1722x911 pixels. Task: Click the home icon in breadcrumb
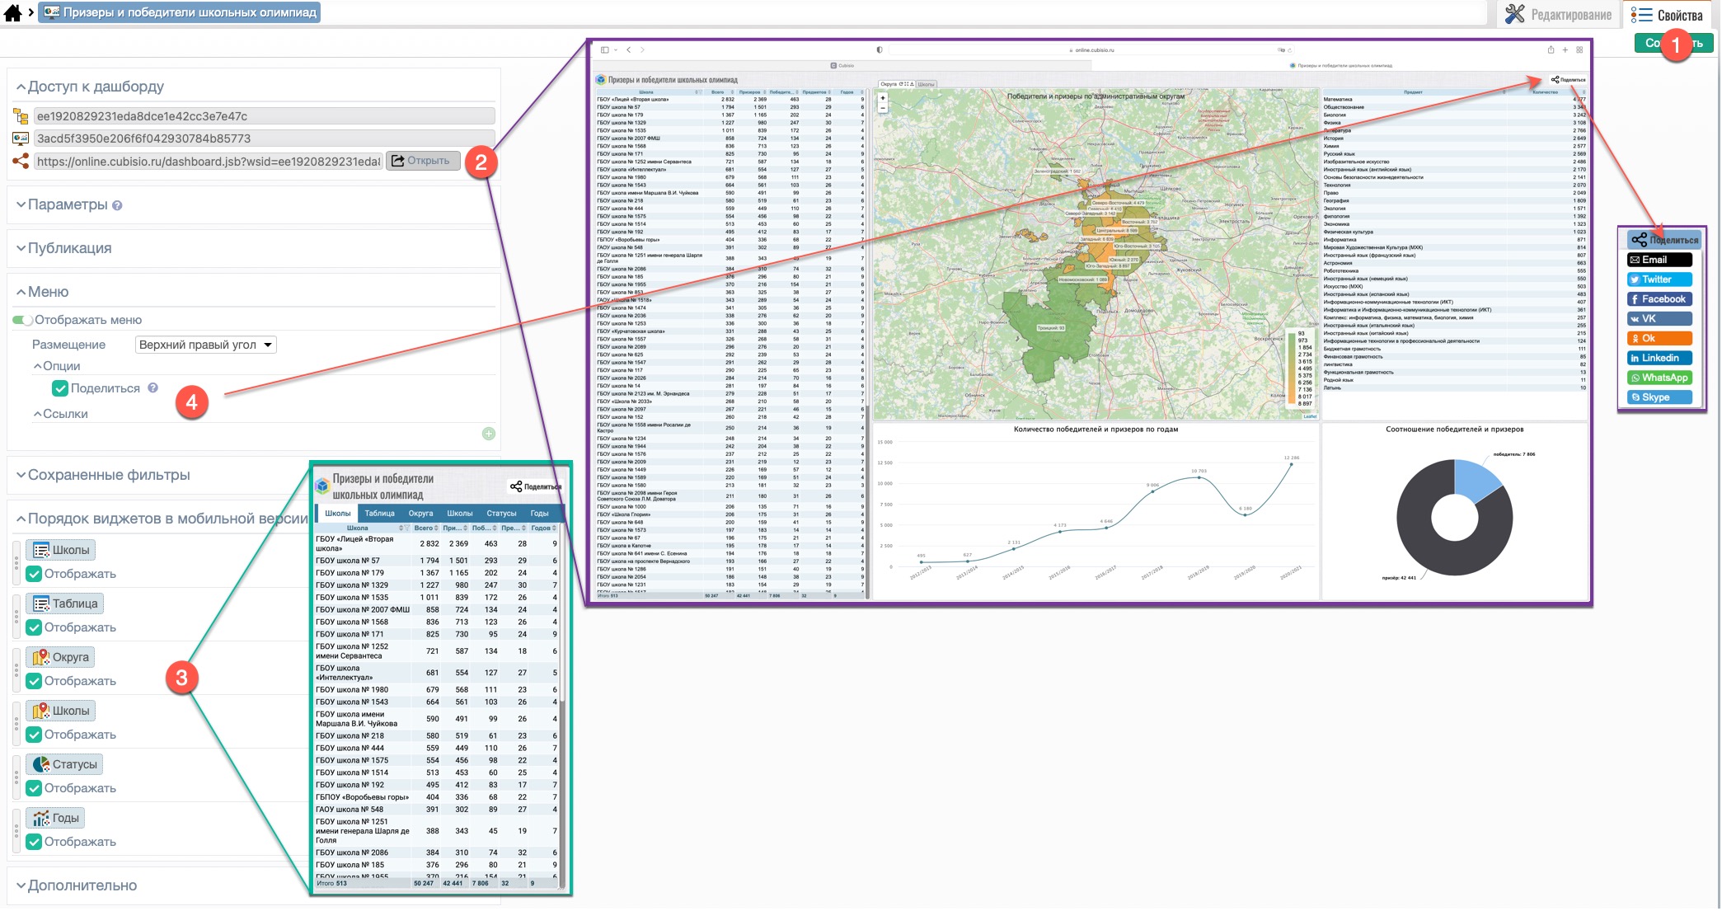point(13,12)
